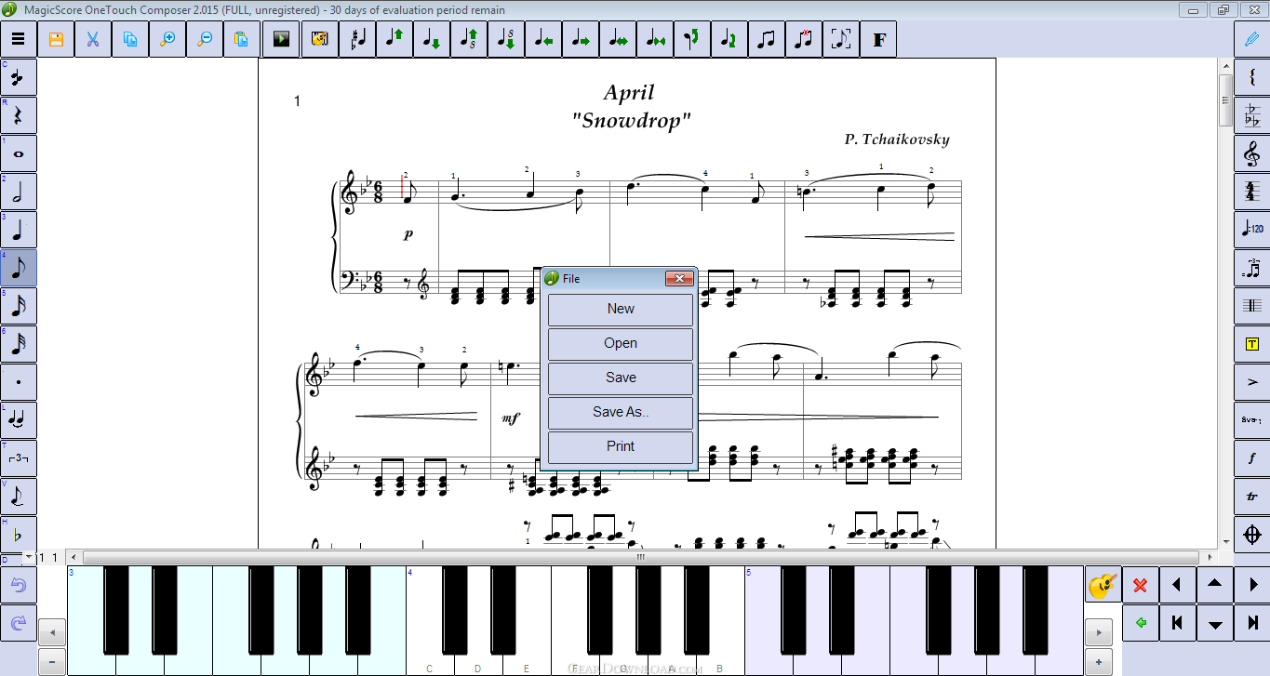Select the sixteenth note duration
This screenshot has height=676, width=1270.
tap(19, 306)
